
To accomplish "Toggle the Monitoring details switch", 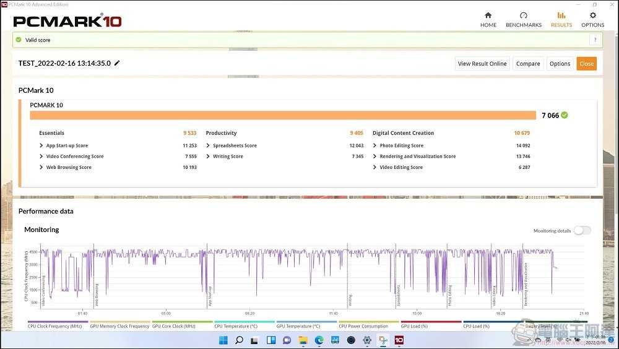I will (x=582, y=230).
